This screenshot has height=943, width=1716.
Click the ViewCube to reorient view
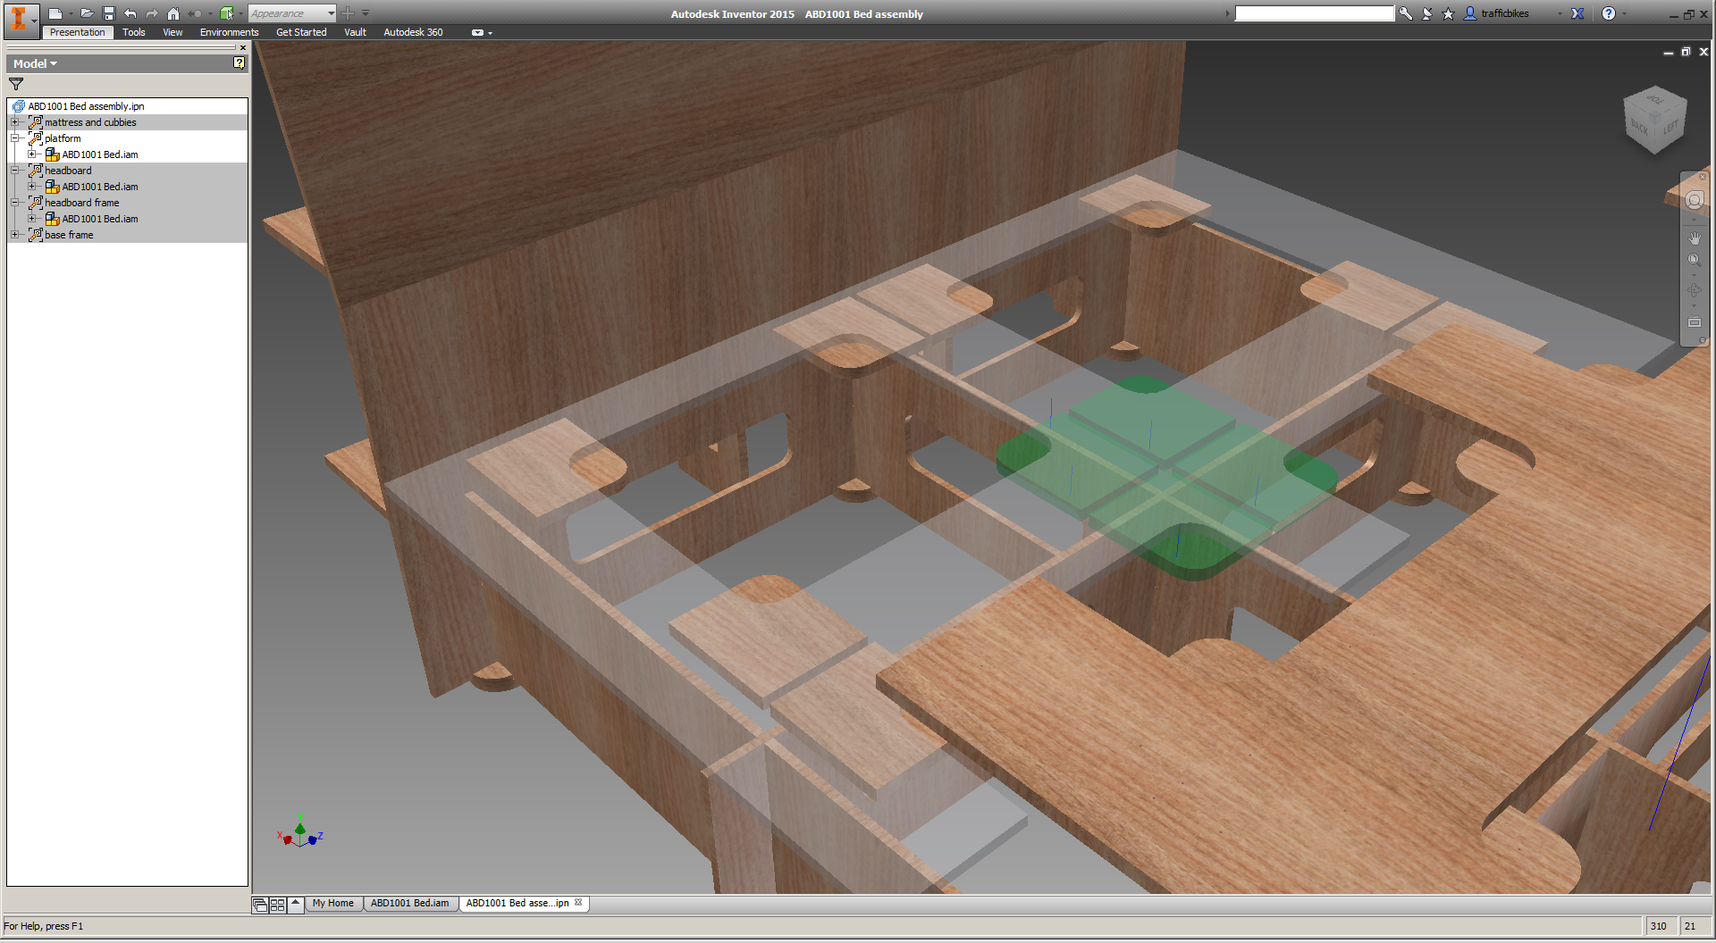[1655, 120]
